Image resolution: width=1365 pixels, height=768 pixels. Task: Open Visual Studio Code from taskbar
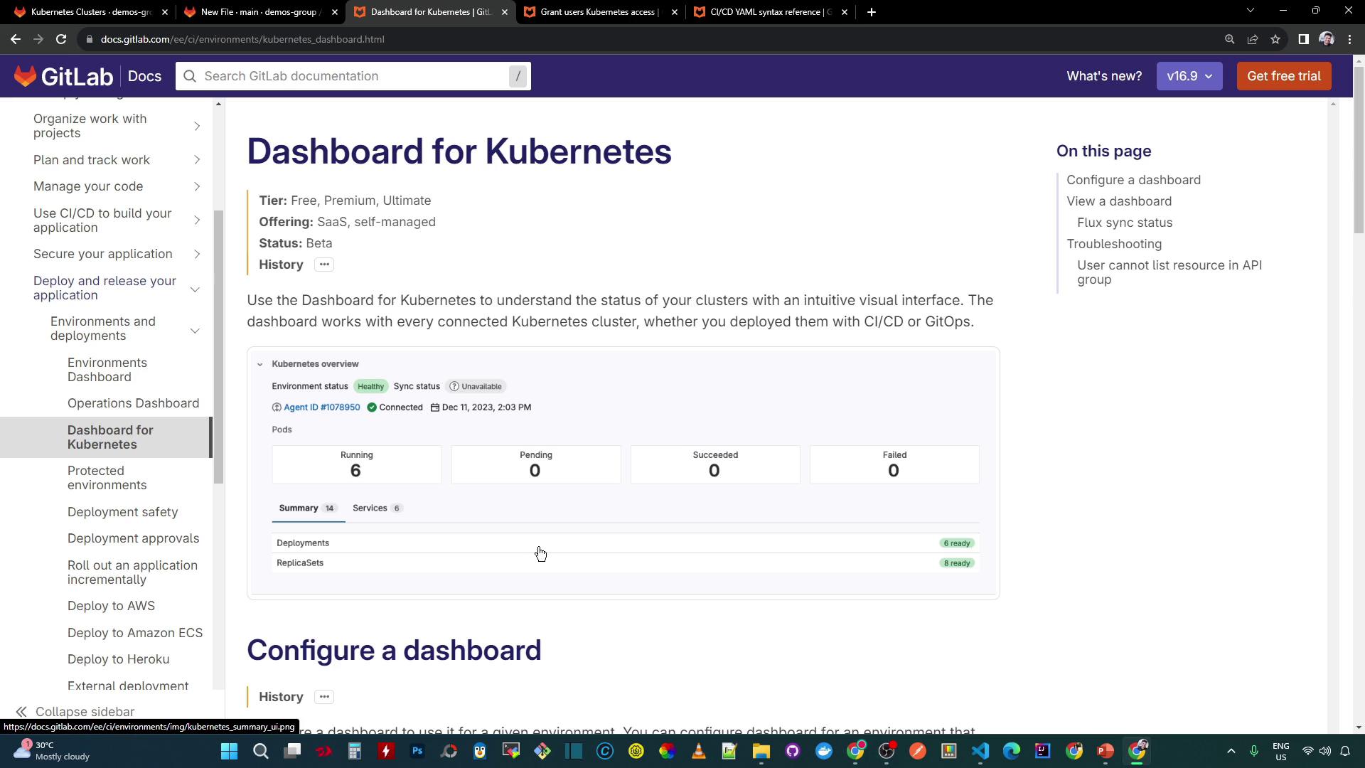(980, 751)
